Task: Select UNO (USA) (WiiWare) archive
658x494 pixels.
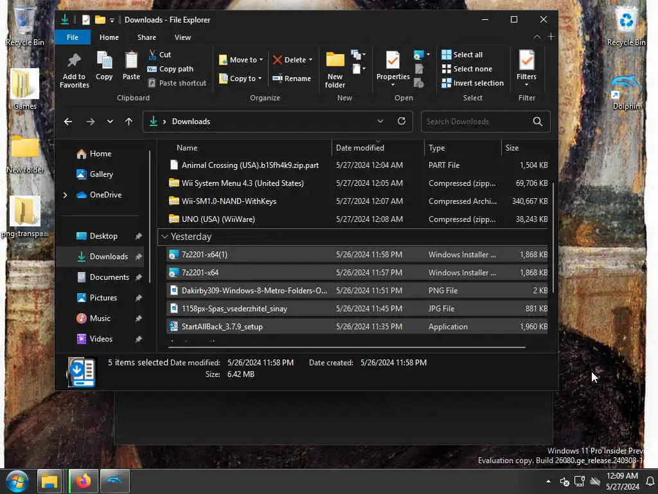Action: click(357, 219)
